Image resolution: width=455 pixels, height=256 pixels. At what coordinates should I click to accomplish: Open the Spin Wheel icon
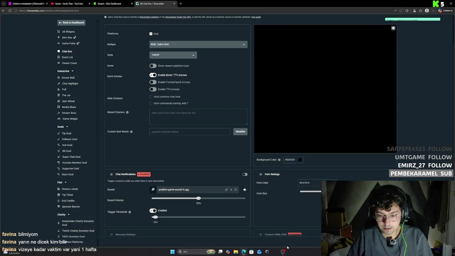[x=59, y=101]
